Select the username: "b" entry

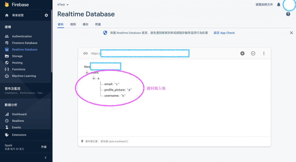pyautogui.click(x=115, y=96)
